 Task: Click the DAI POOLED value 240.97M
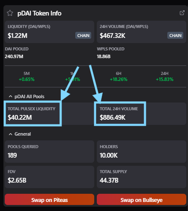point(14,56)
